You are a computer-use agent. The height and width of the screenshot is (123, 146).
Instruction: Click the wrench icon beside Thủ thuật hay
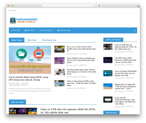pos(40,31)
